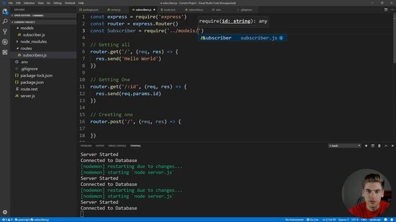The image size is (396, 222).
Task: Open the Selection menu
Action: 29,3
